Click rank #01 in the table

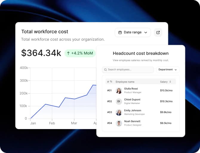[x=110, y=91]
